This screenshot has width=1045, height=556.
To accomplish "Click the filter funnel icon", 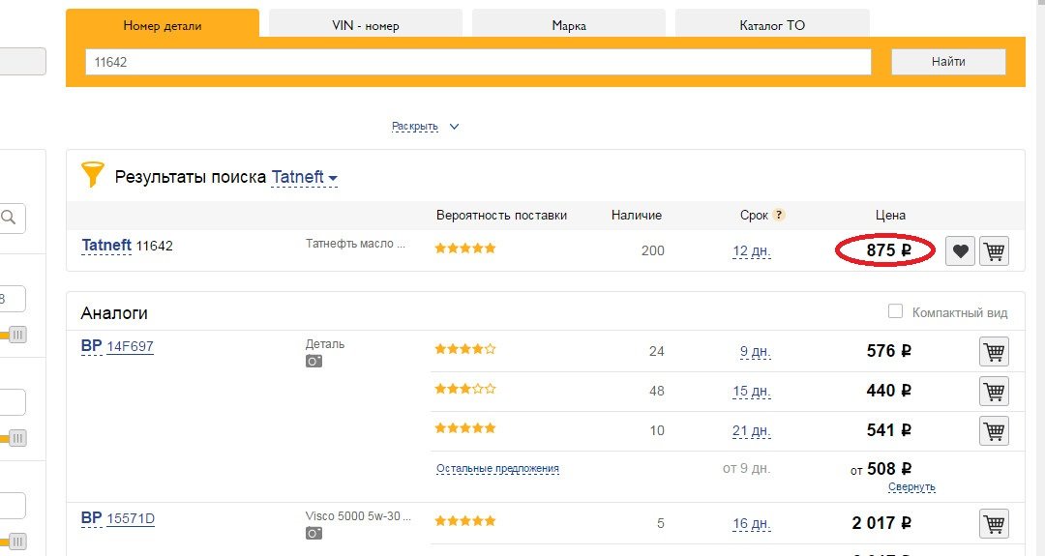I will [93, 174].
